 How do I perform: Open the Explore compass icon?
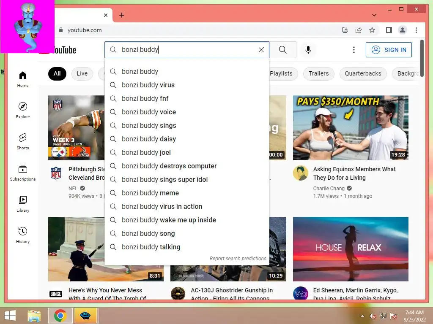tap(23, 110)
